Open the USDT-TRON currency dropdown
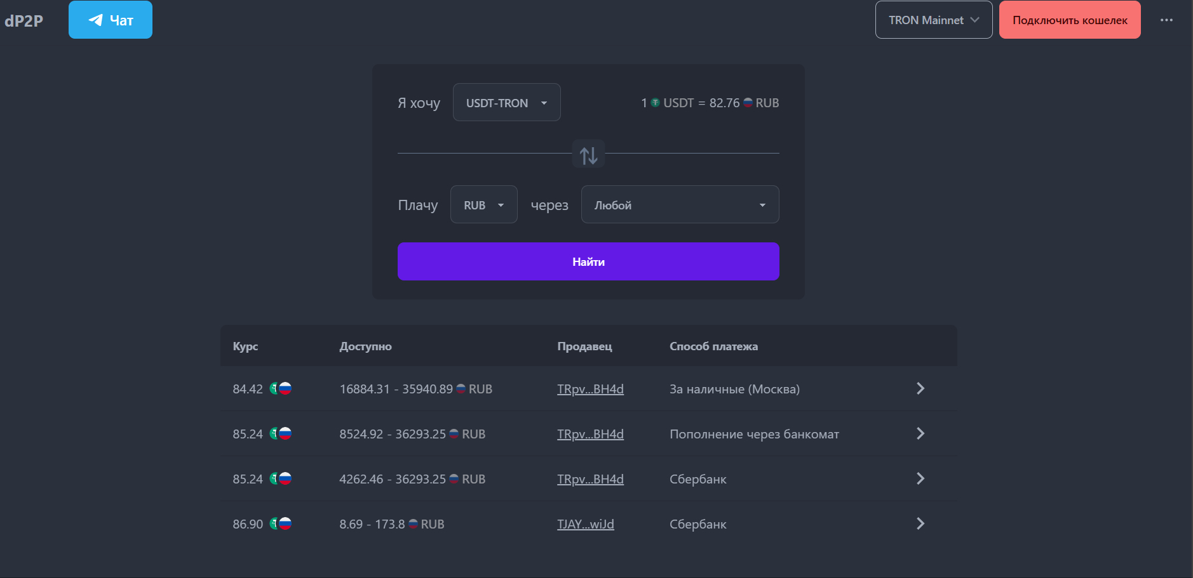 coord(506,102)
